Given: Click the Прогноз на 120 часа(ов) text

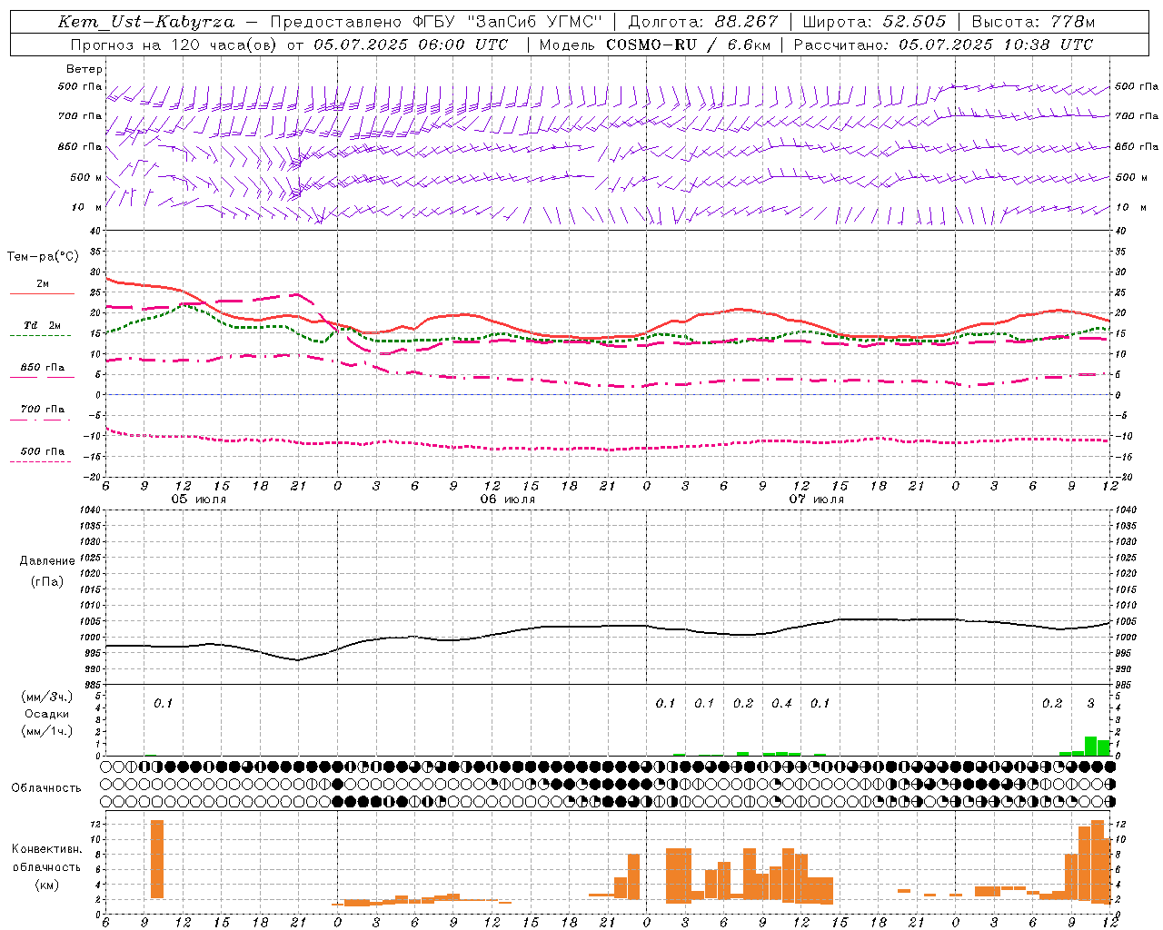Looking at the screenshot, I should point(174,45).
